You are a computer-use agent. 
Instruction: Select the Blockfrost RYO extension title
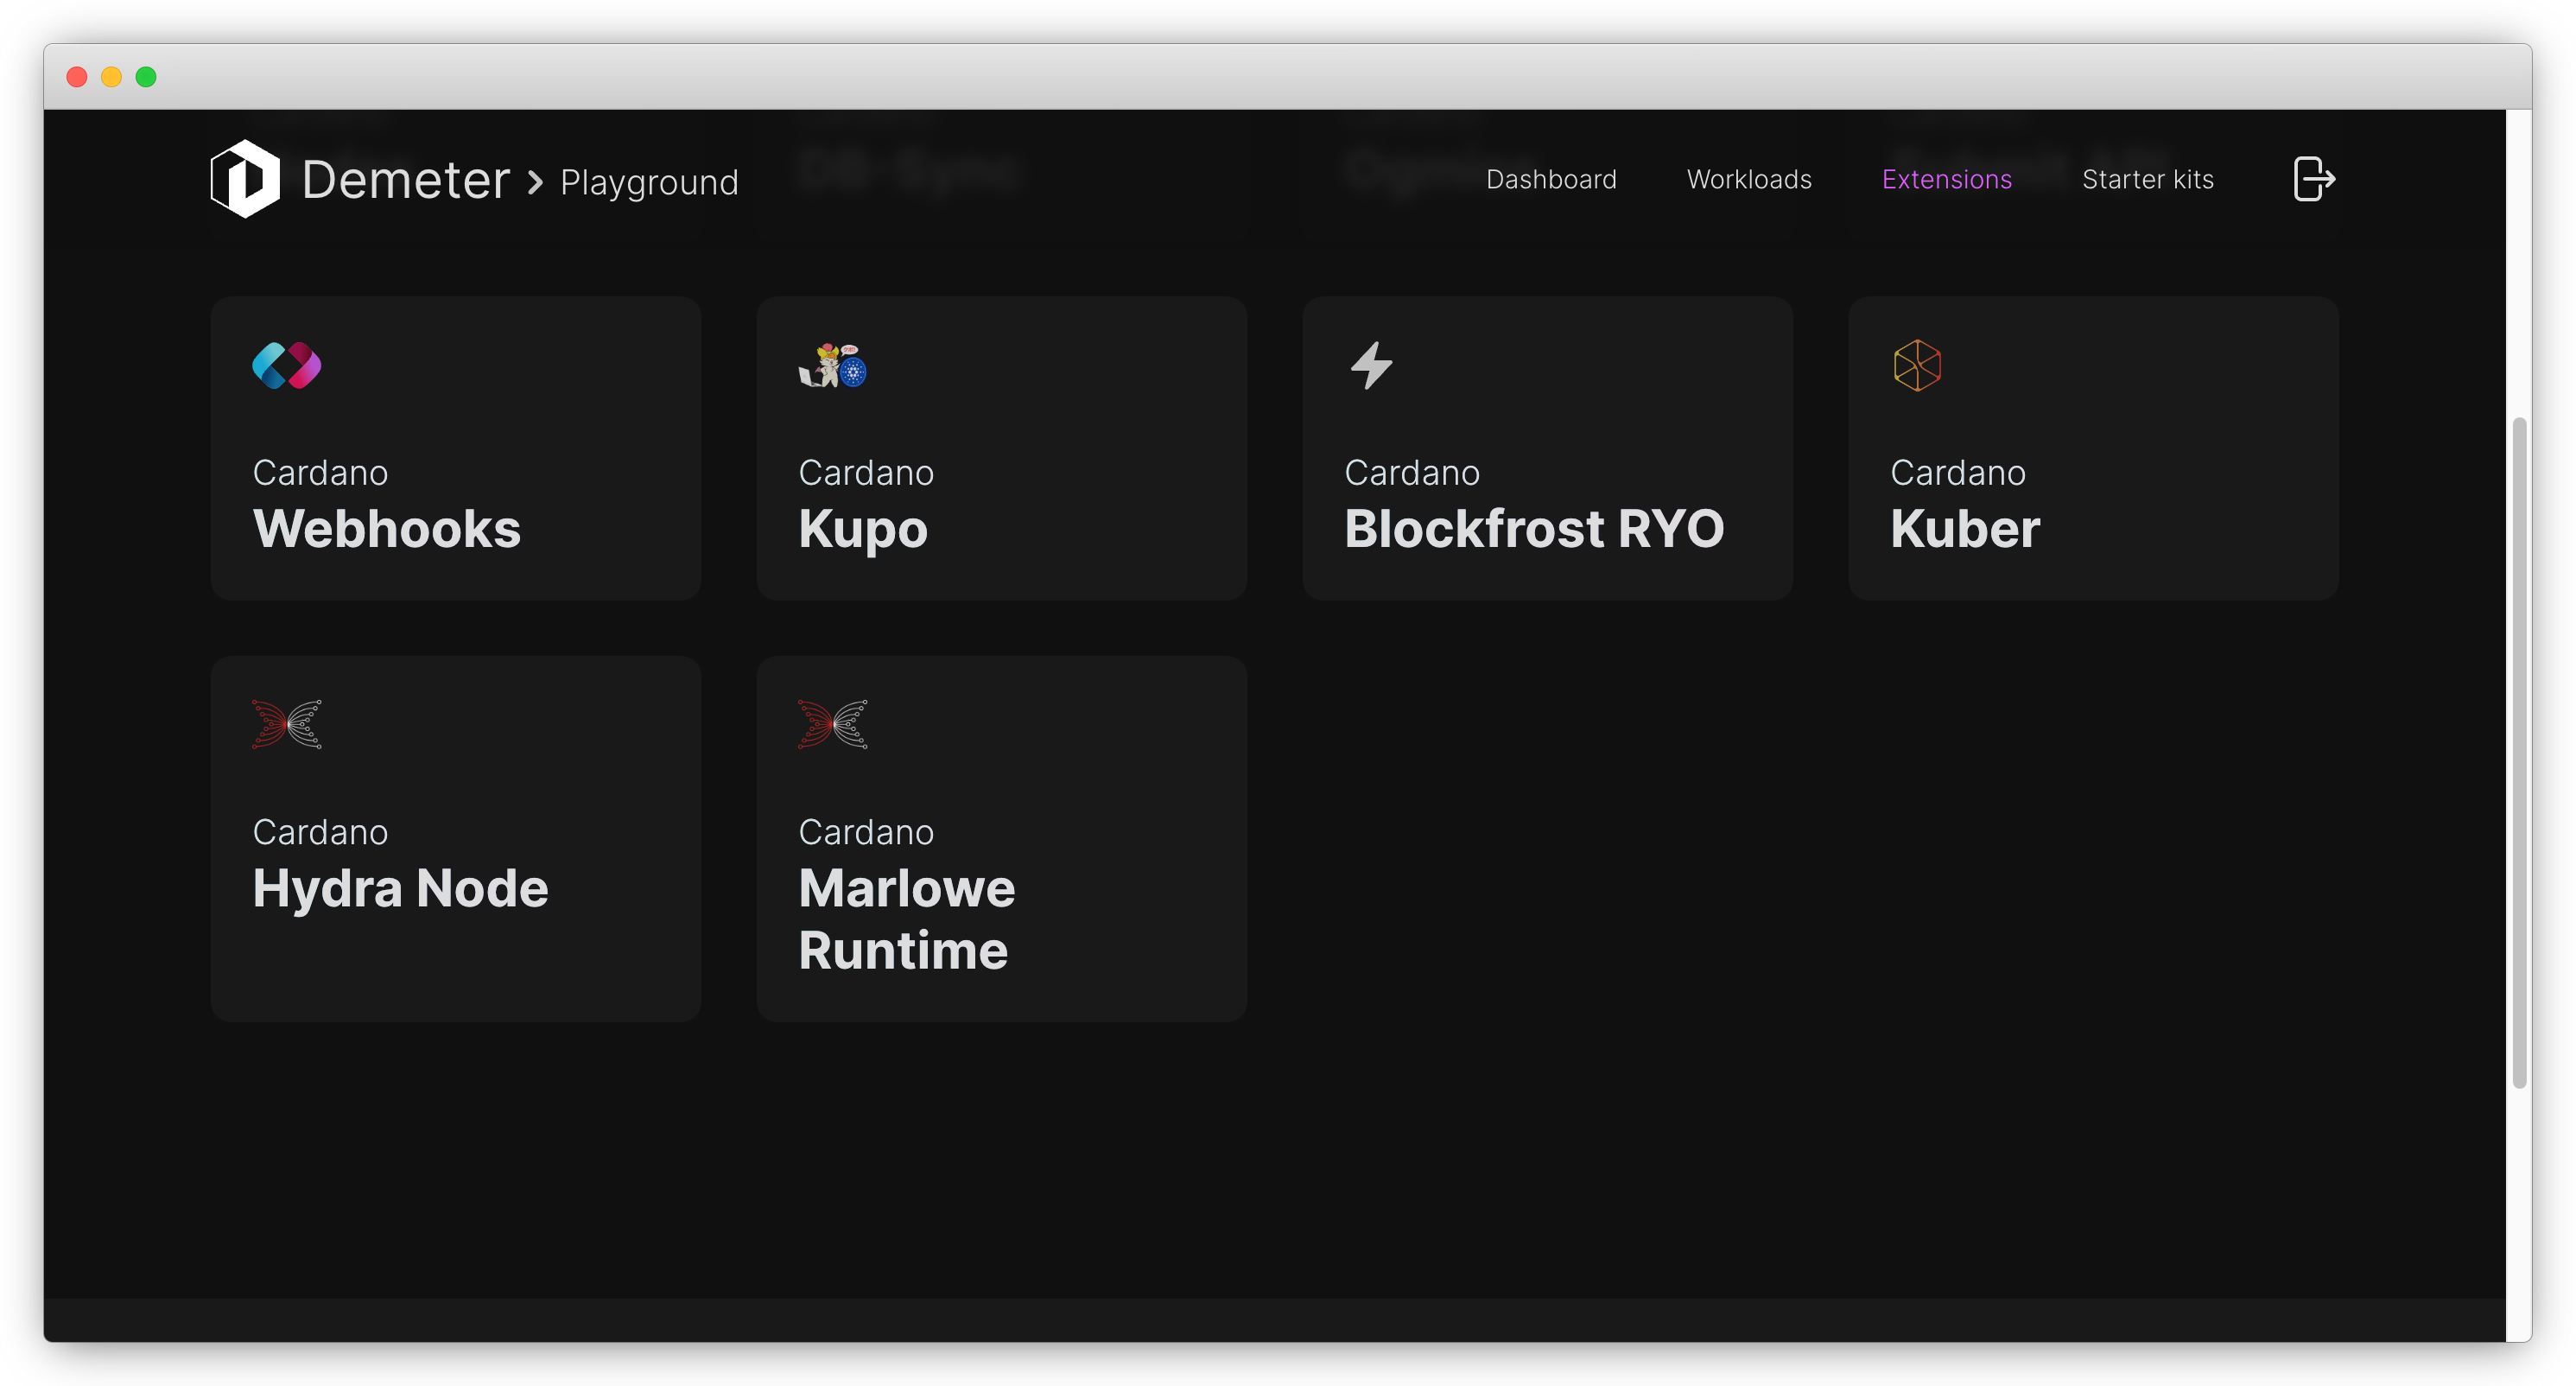(x=1534, y=528)
